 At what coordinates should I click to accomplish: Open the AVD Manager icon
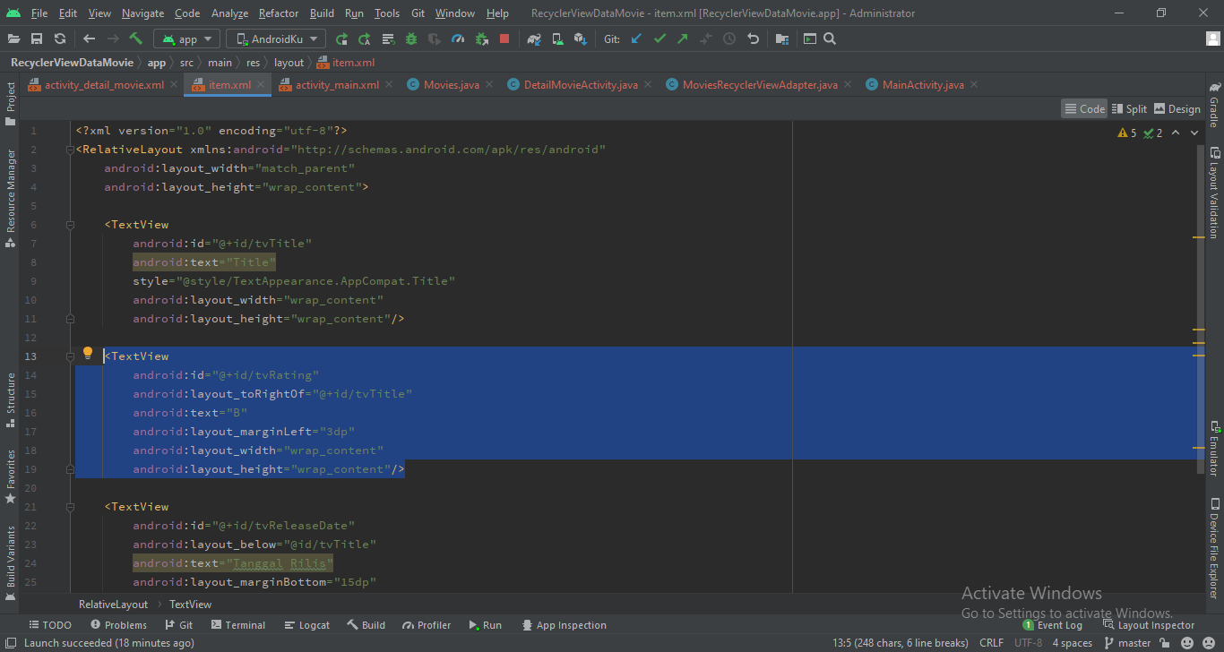(557, 39)
